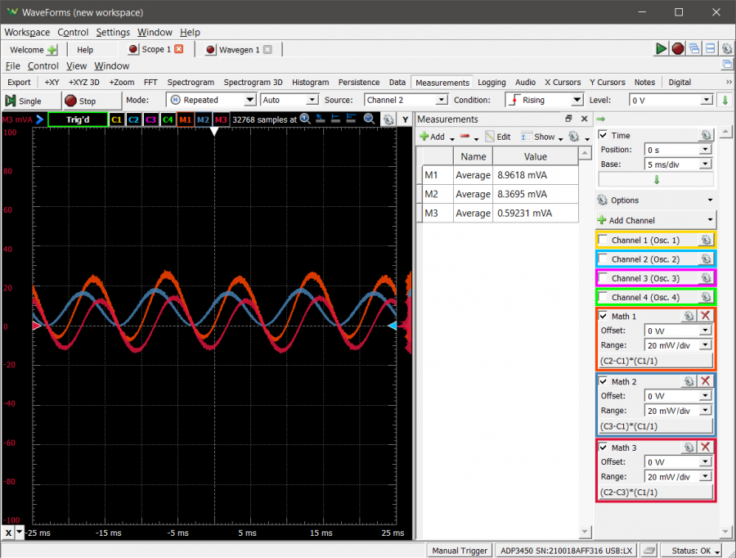Screen dimensions: 736x558
Task: Open Level dropdown showing 0 V
Action: point(671,100)
